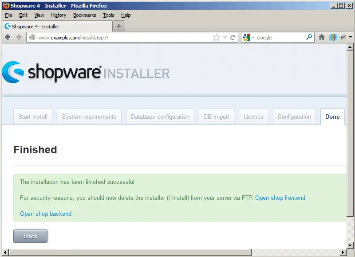
Task: Open the Bookmarks menu
Action: point(85,15)
